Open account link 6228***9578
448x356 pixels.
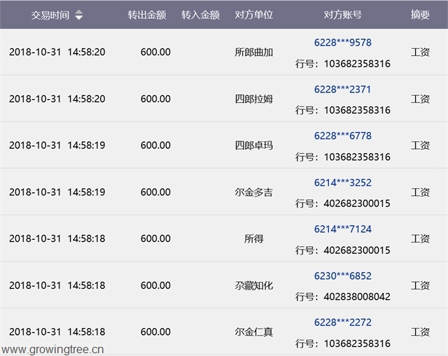click(x=342, y=43)
